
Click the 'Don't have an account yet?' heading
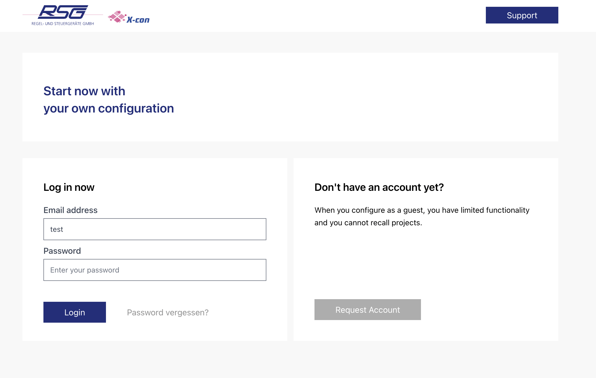[379, 187]
